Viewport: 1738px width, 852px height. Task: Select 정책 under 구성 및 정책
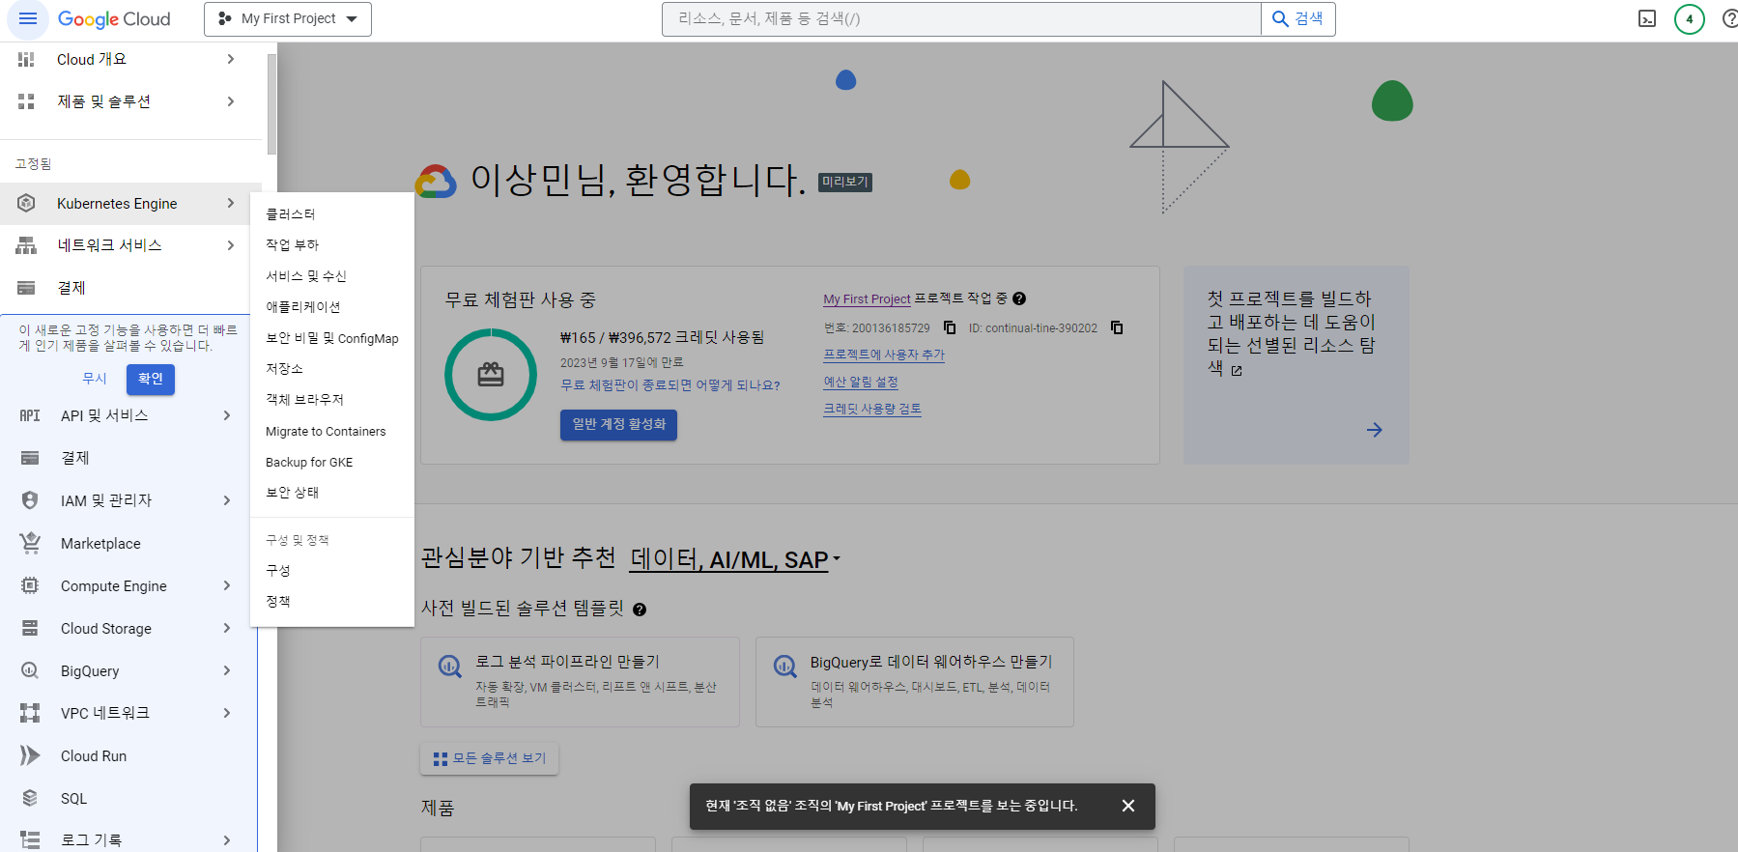coord(332,602)
